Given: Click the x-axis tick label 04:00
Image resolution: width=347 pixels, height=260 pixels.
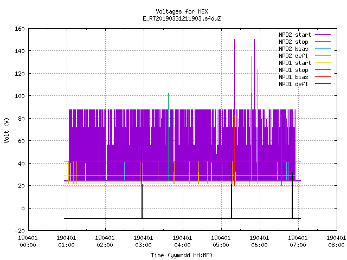Looking at the screenshot, I should (182, 245).
